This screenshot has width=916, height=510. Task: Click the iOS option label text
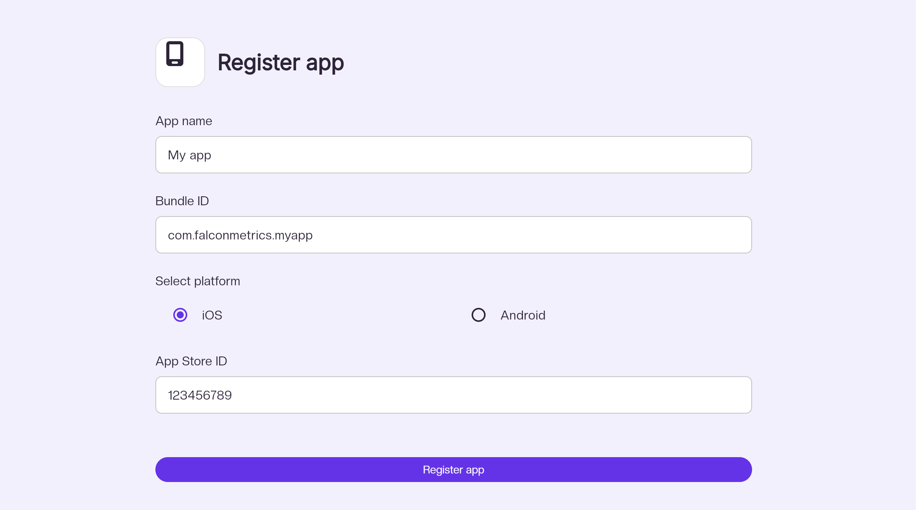[x=212, y=315]
